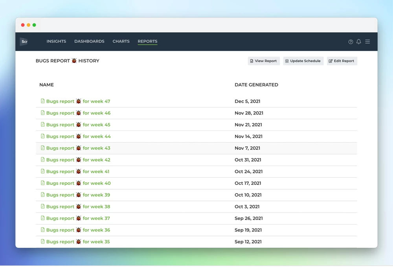Click the help question mark icon
The image size is (393, 269).
coord(351,42)
